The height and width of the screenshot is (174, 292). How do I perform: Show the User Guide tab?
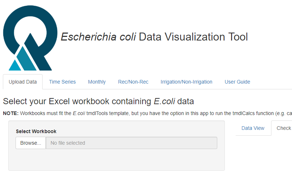pos(237,82)
